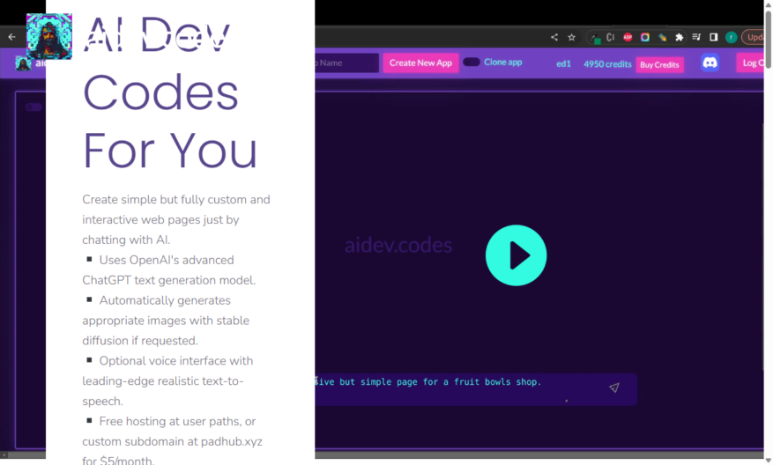Viewport: 773px width, 465px height.
Task: Click the send paper plane icon
Action: (613, 387)
